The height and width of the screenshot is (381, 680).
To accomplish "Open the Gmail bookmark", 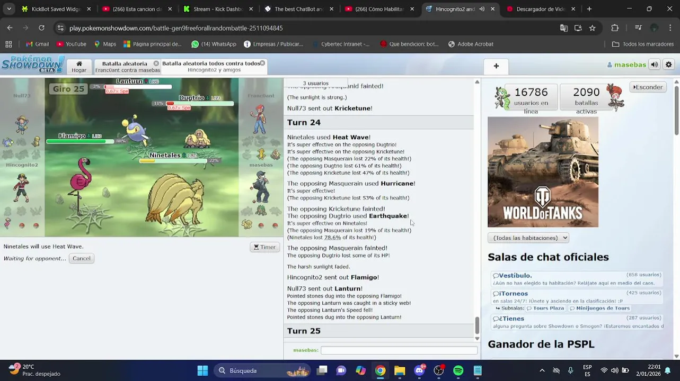I will (37, 44).
